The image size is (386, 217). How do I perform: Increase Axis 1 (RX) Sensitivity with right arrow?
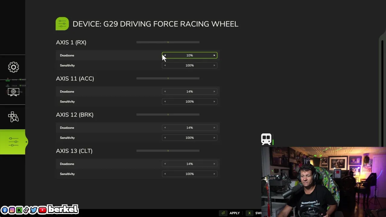(214, 65)
